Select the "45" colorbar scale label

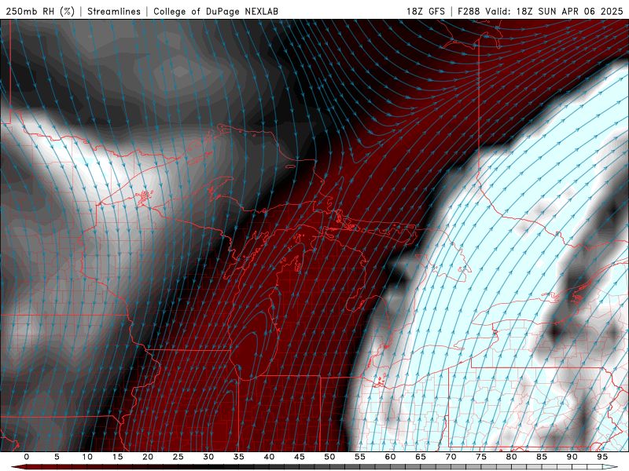[300, 457]
